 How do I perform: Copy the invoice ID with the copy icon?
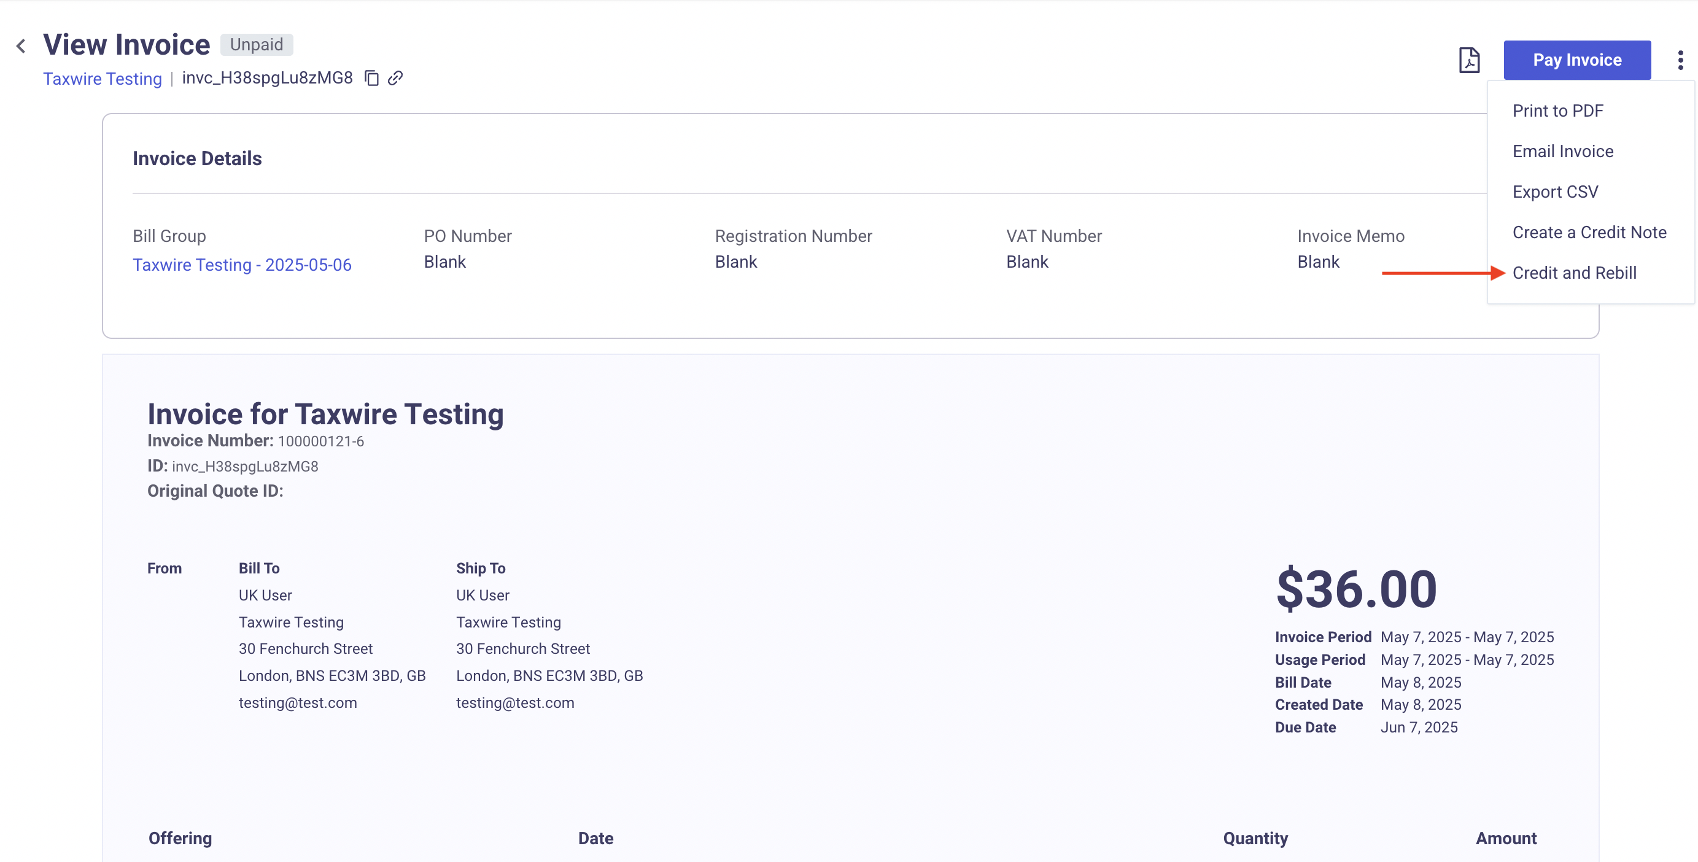click(x=372, y=78)
